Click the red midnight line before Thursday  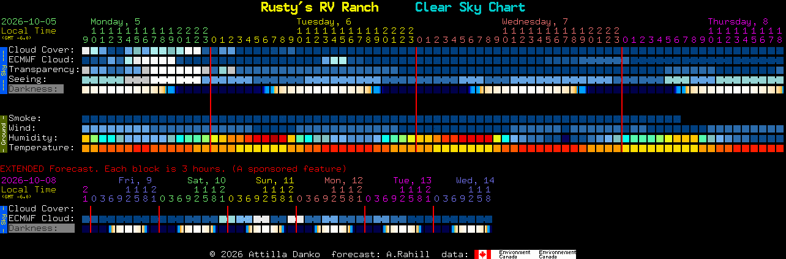(622, 99)
